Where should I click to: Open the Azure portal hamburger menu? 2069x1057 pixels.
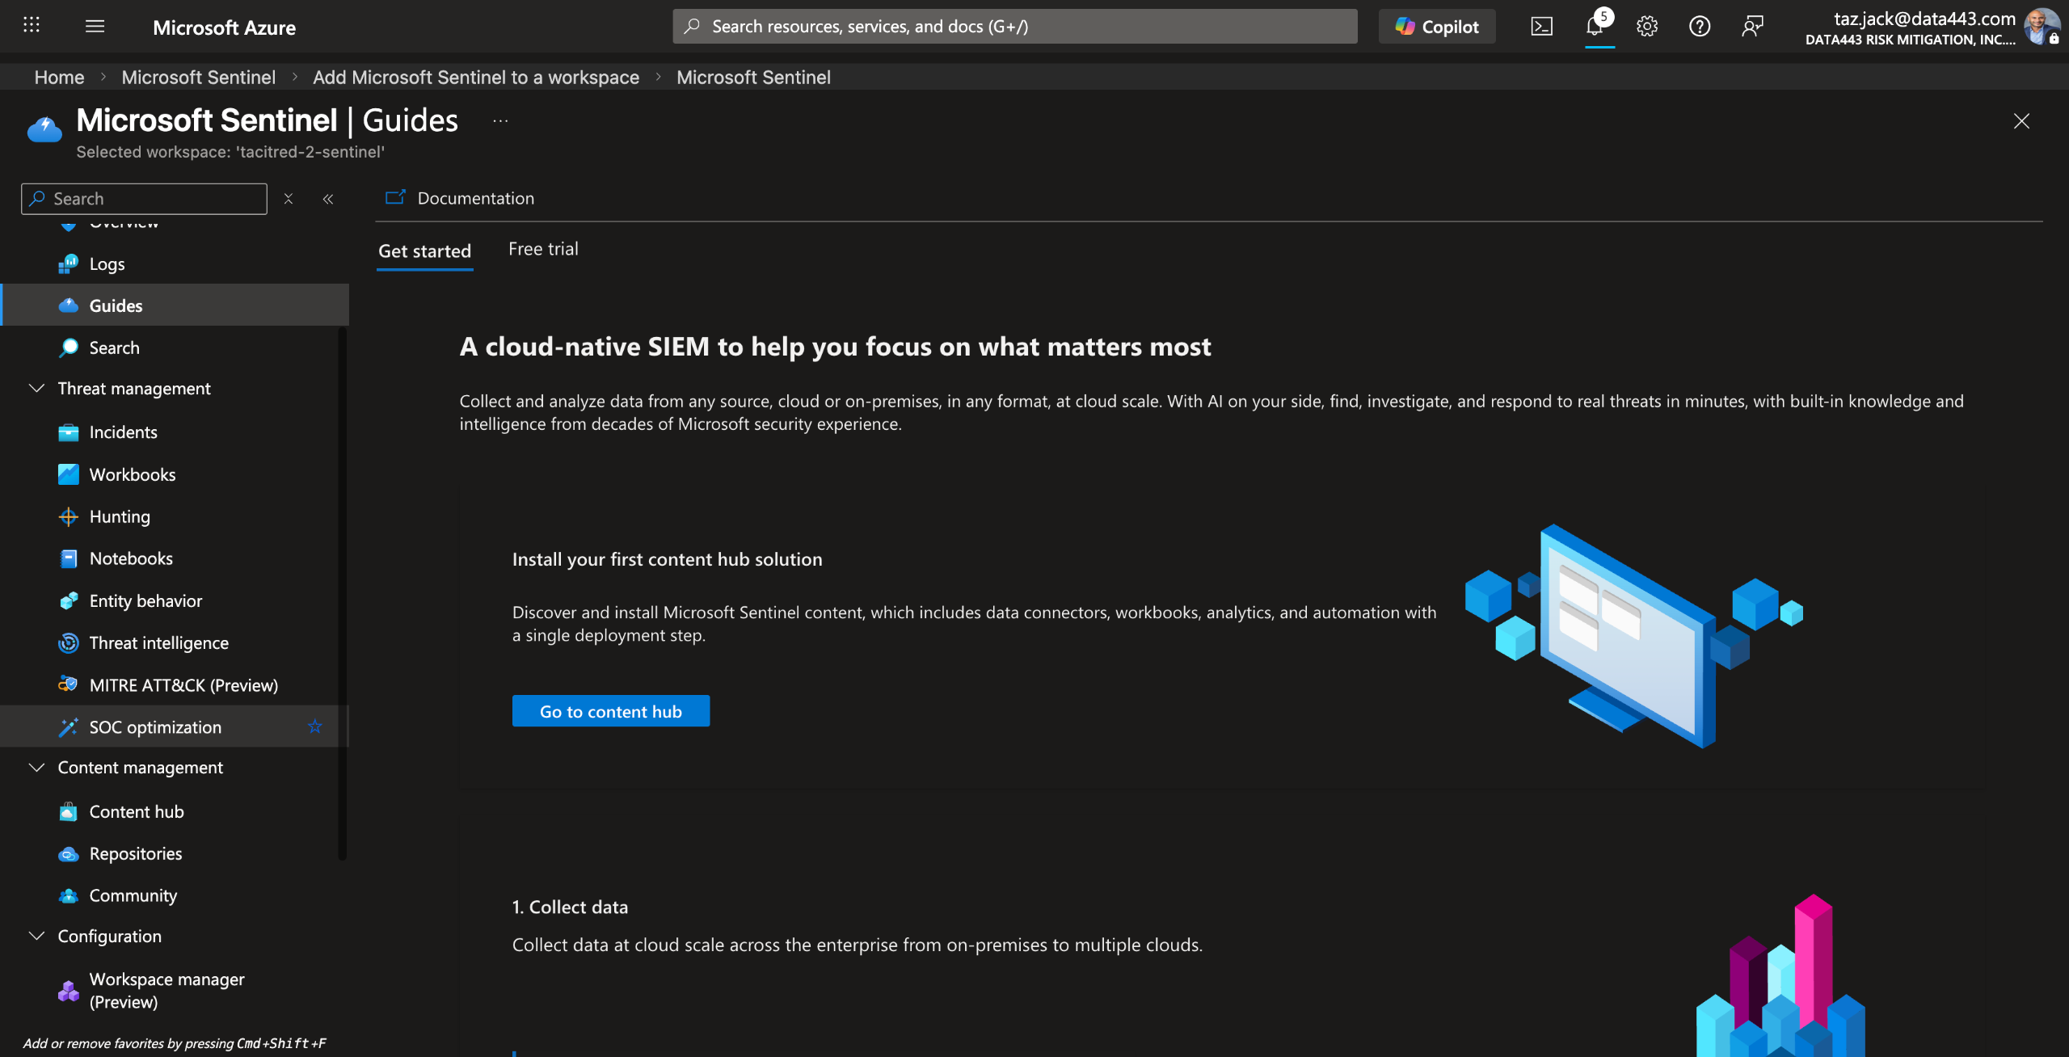(95, 27)
